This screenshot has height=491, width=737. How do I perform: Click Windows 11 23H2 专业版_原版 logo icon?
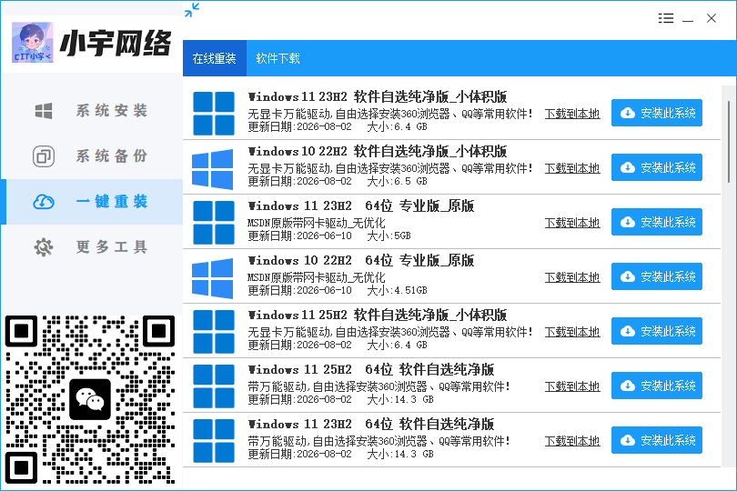coord(214,222)
